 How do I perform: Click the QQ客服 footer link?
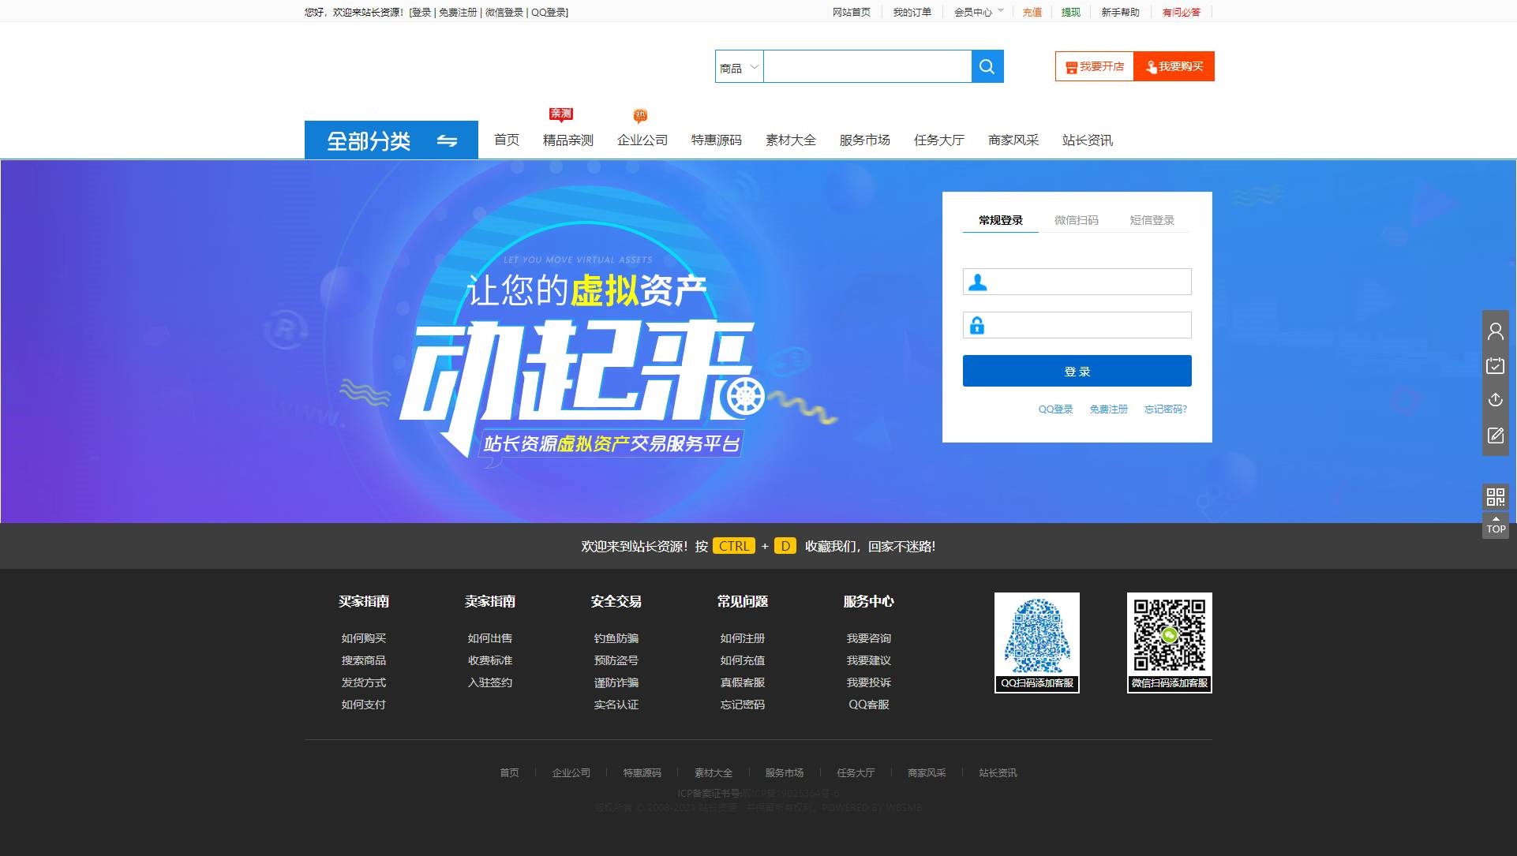coord(868,705)
